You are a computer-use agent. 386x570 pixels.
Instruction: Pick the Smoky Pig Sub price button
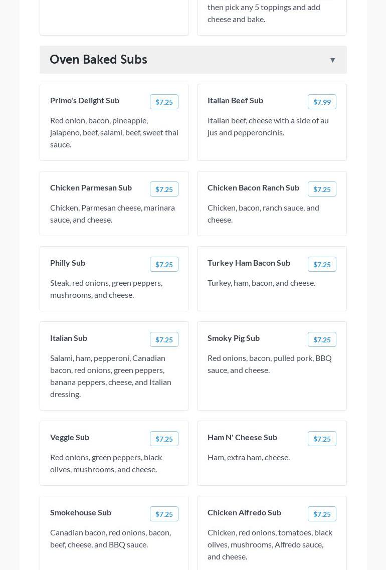pos(322,339)
